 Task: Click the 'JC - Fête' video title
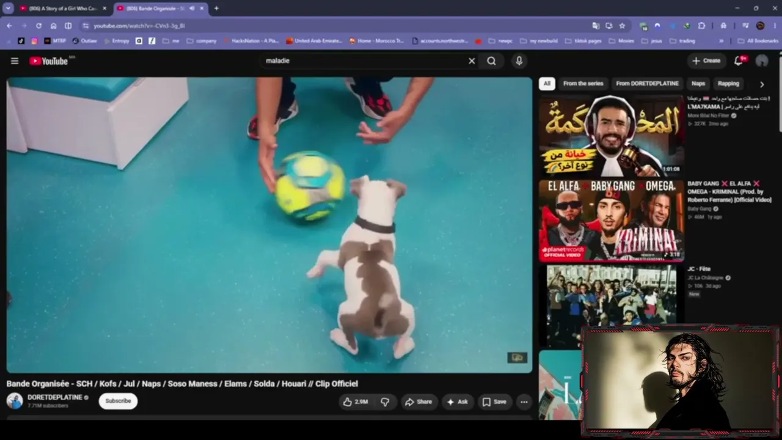[699, 269]
